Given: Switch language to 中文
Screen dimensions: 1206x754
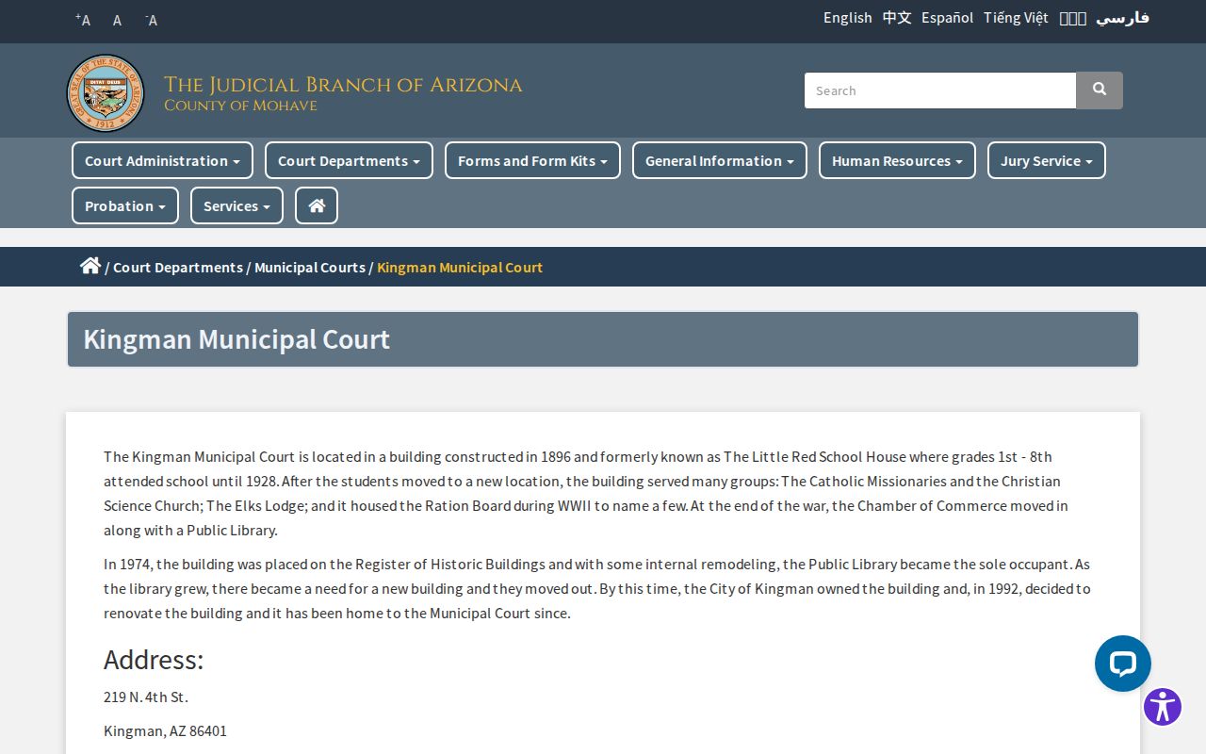Looking at the screenshot, I should pyautogui.click(x=897, y=18).
